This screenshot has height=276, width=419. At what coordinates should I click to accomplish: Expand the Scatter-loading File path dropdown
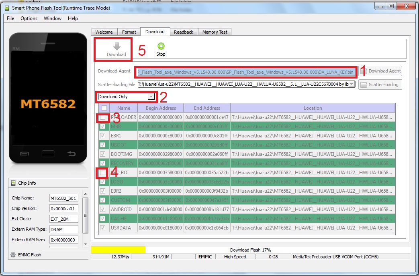(352, 84)
